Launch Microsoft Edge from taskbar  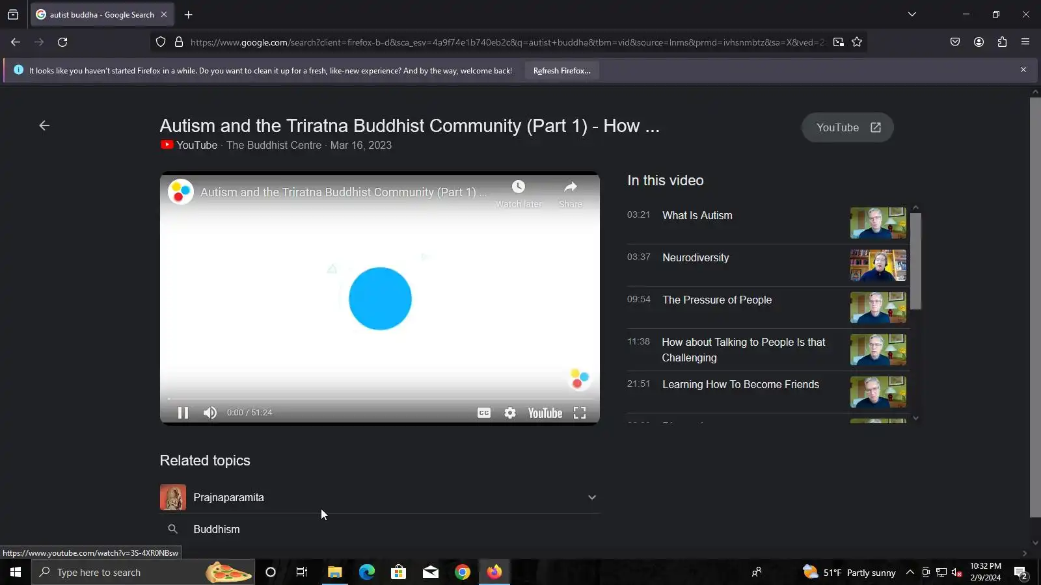pyautogui.click(x=367, y=572)
